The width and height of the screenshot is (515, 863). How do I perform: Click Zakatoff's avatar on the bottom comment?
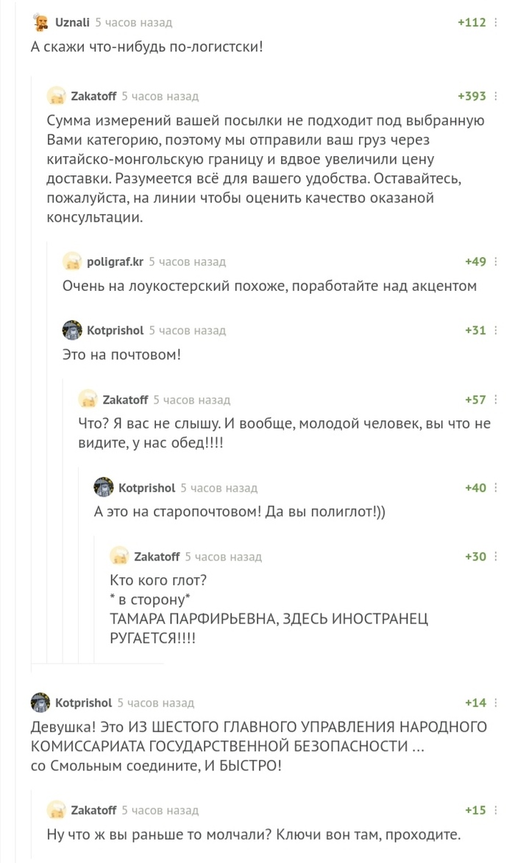click(57, 809)
